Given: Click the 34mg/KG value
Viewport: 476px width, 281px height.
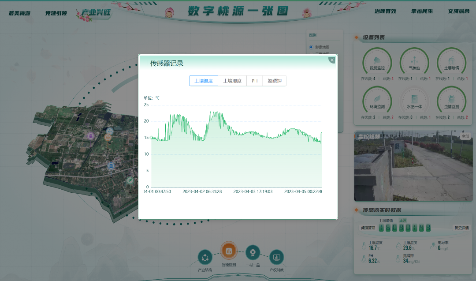Looking at the screenshot, I should (x=411, y=261).
